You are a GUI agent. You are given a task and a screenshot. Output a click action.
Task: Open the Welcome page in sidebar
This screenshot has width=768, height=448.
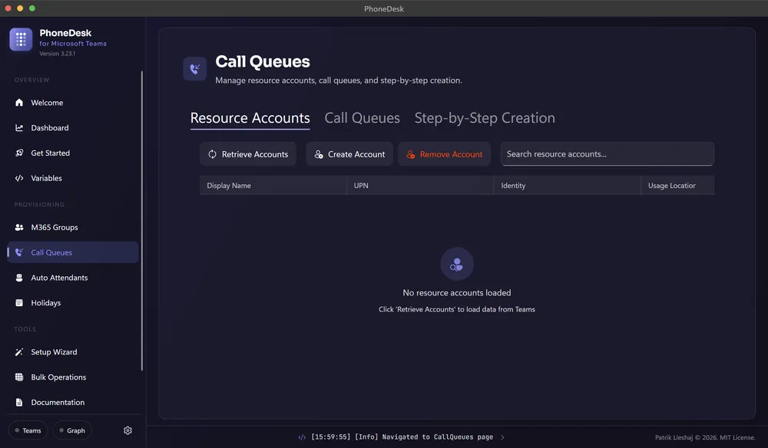pos(72,103)
